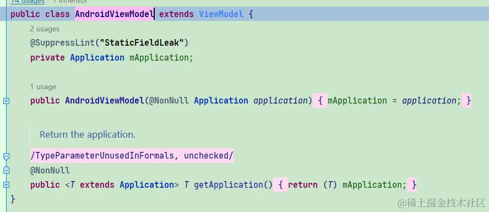Expand the folded getApplication method via gutter plus icon
This screenshot has width=489, height=212.
coord(6,185)
